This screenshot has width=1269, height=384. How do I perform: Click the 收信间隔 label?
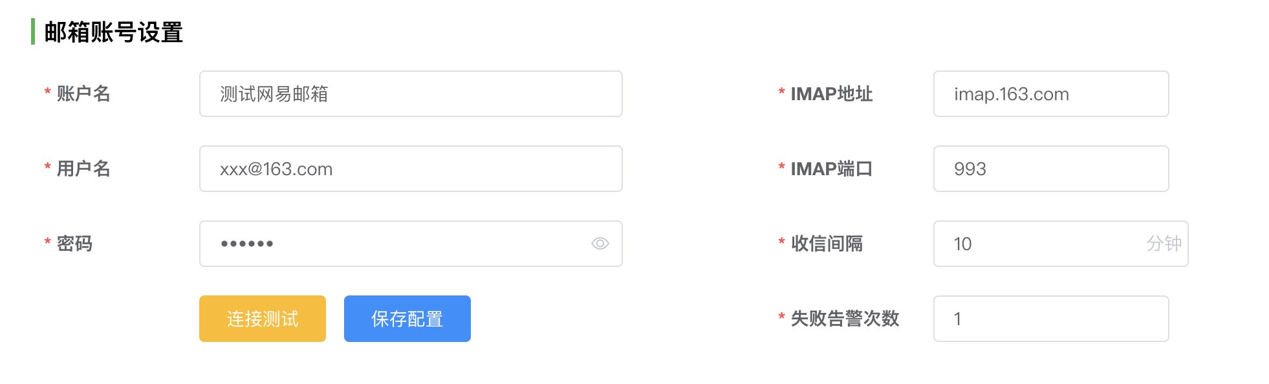pos(827,244)
